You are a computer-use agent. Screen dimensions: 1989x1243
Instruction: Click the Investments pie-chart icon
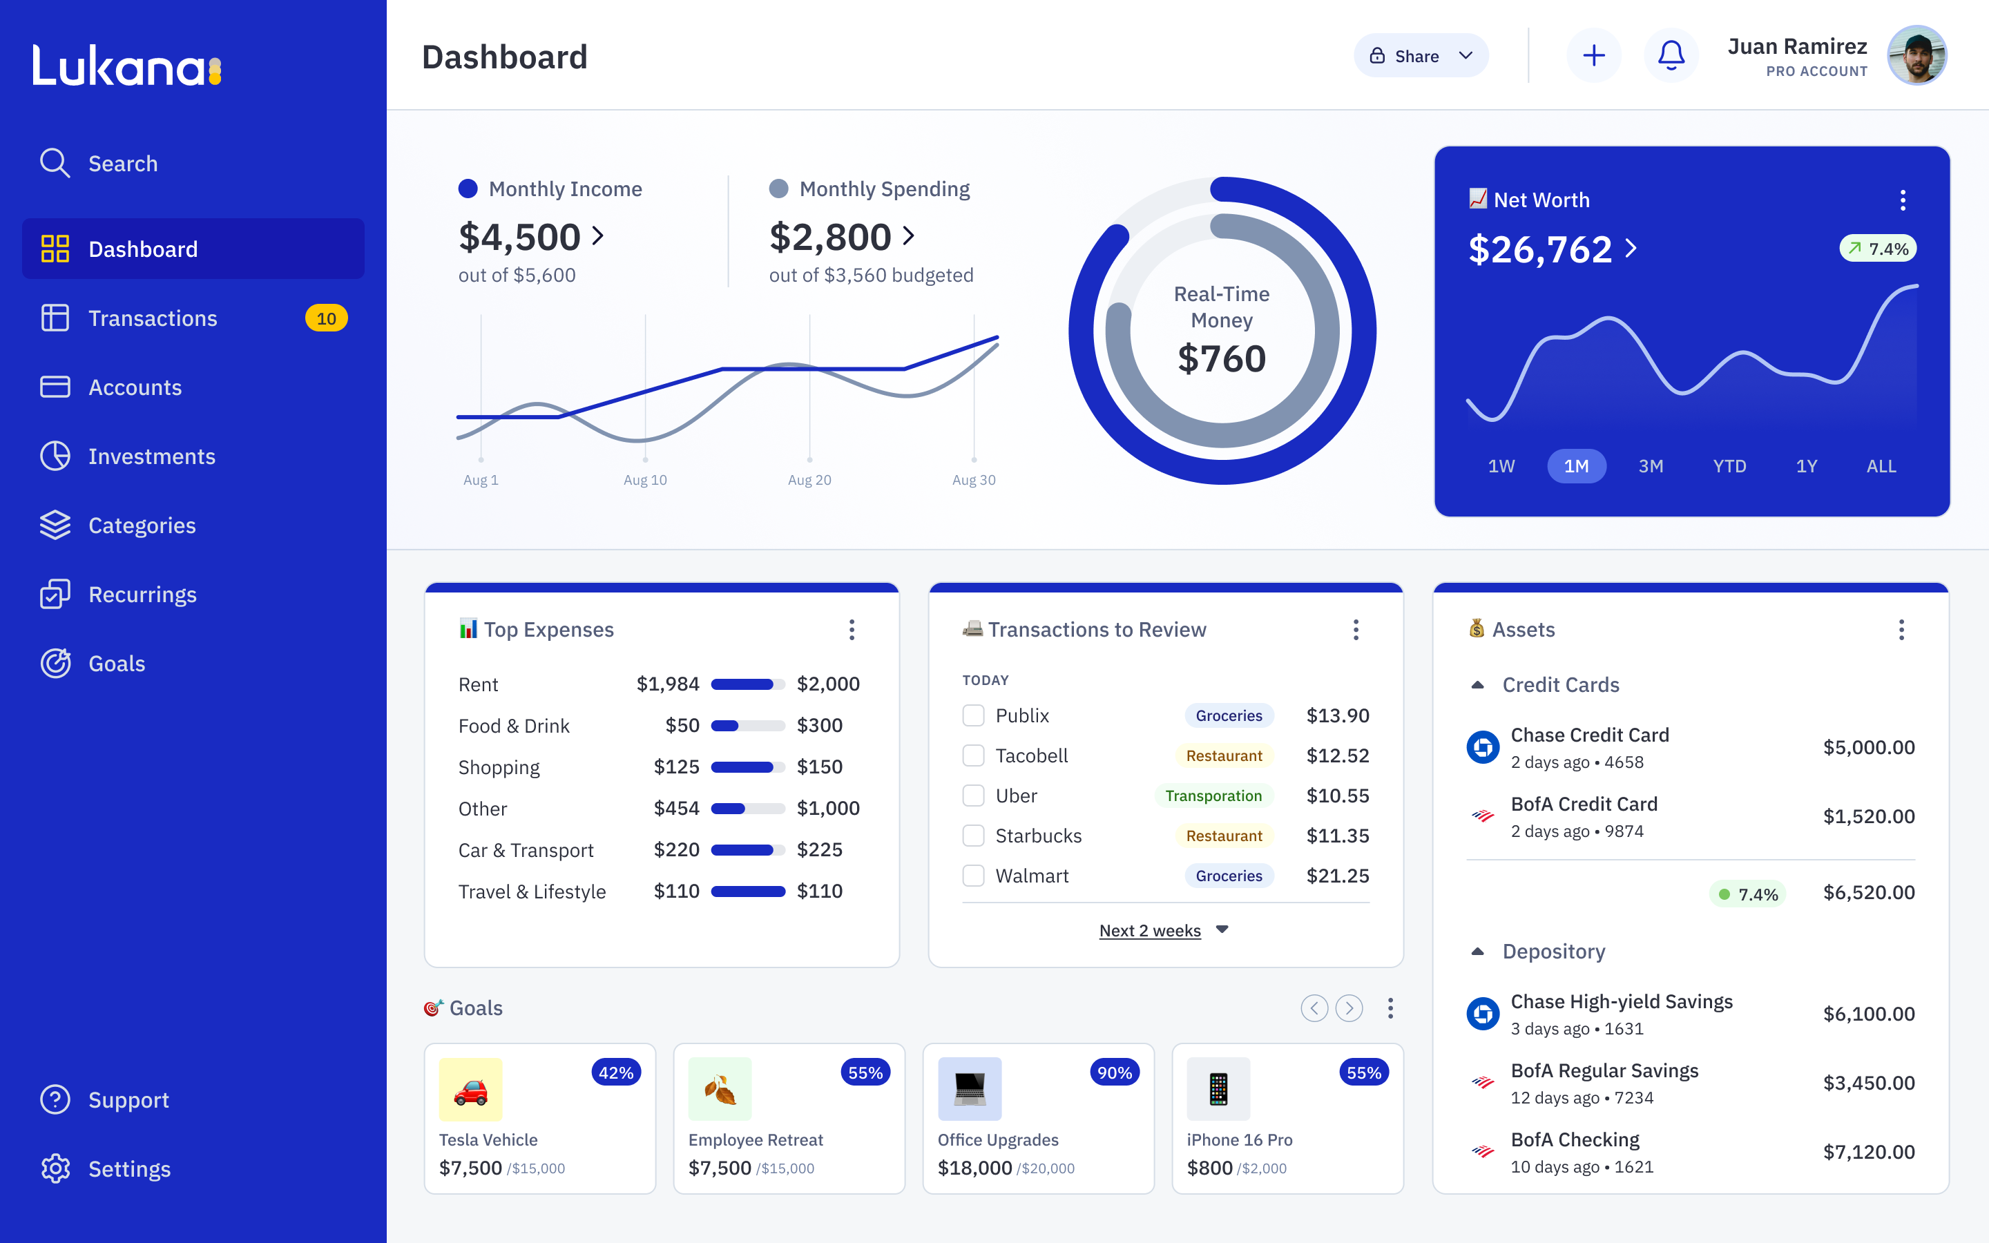pos(55,456)
